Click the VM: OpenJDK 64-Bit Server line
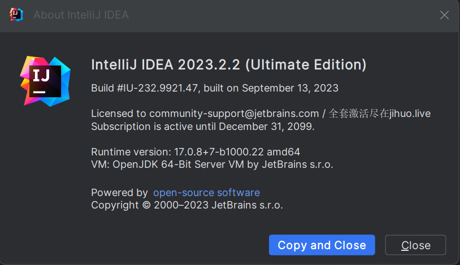Image resolution: width=460 pixels, height=265 pixels. coord(212,164)
